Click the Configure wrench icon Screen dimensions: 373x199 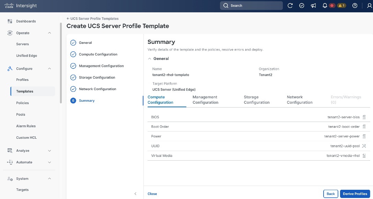[x=10, y=69]
